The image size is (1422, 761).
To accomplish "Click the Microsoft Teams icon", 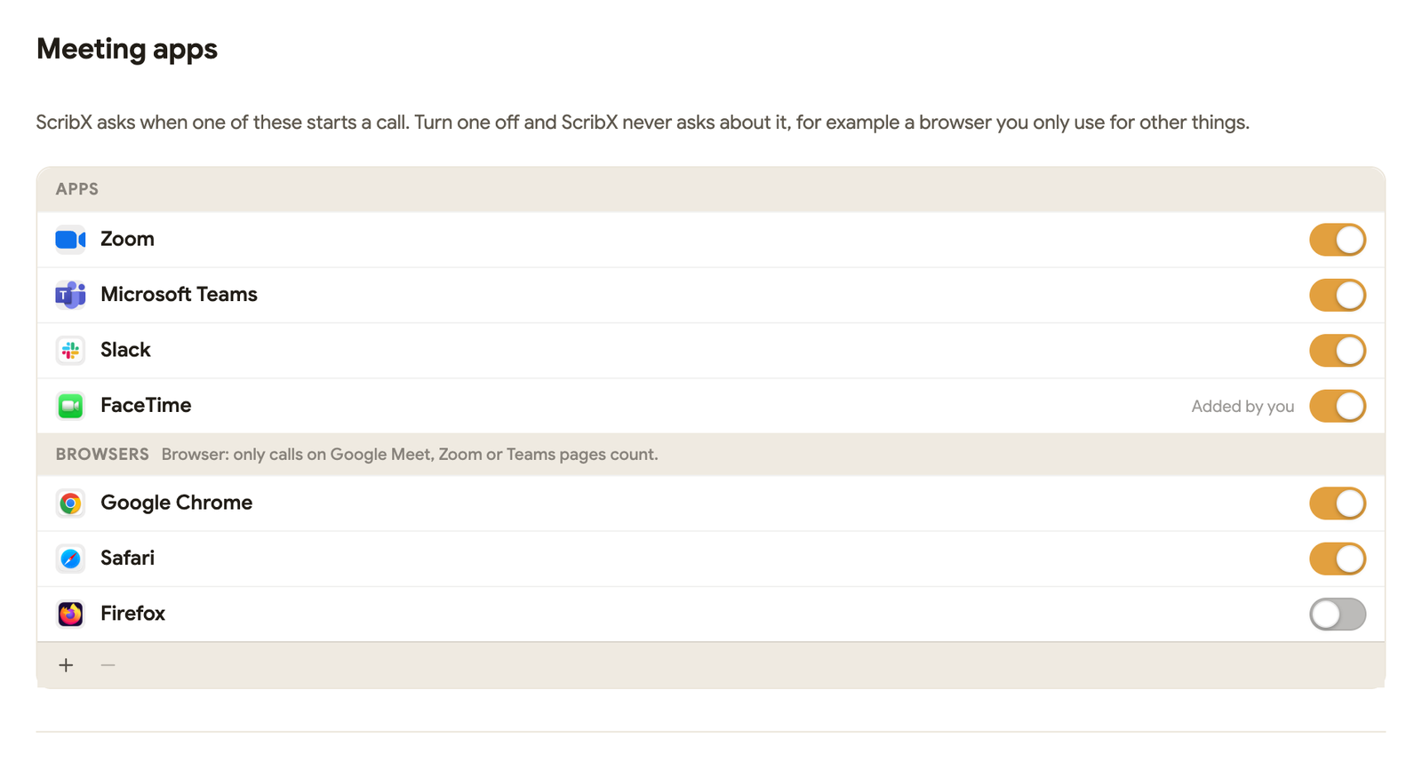I will (x=70, y=295).
